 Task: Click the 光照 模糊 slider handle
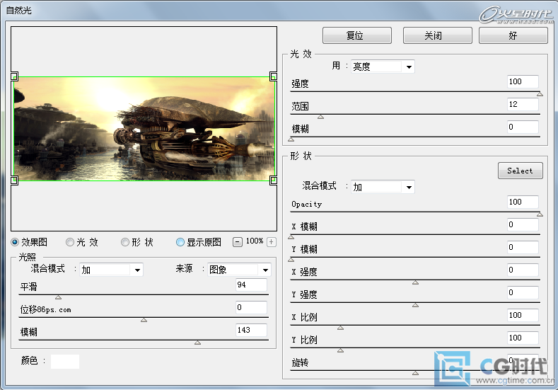(197, 343)
